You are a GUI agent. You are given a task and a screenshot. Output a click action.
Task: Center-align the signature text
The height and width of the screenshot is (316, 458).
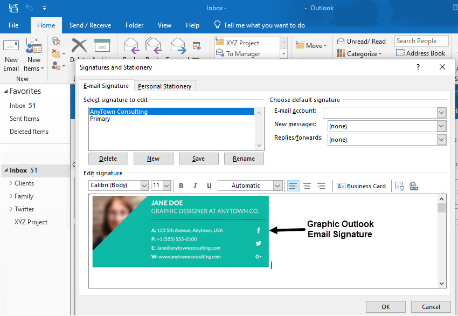pyautogui.click(x=307, y=186)
